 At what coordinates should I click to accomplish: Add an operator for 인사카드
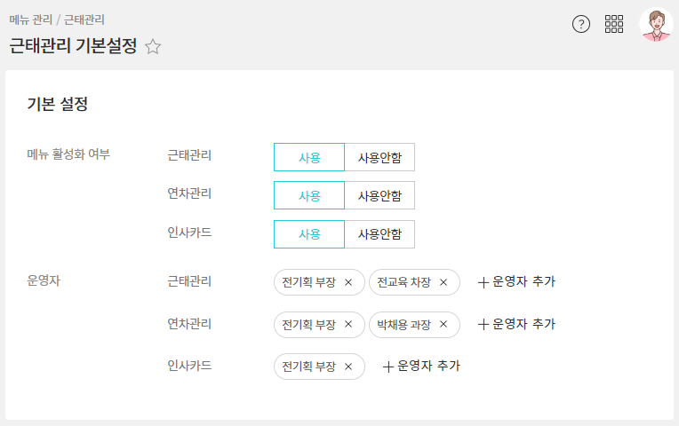coord(421,367)
